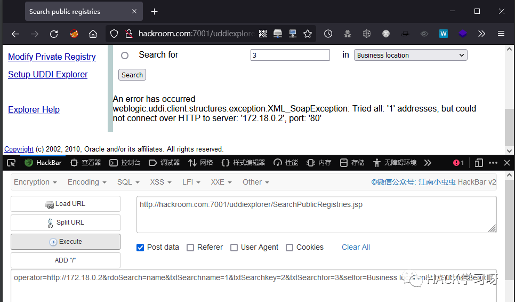Close the developer tools panel
This screenshot has height=302, width=515.
tap(507, 163)
